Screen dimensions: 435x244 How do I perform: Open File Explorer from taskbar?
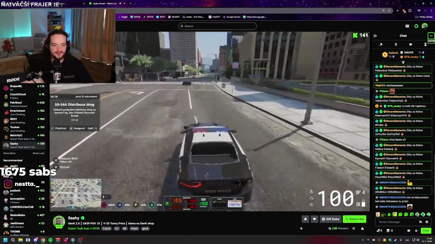coord(20,240)
